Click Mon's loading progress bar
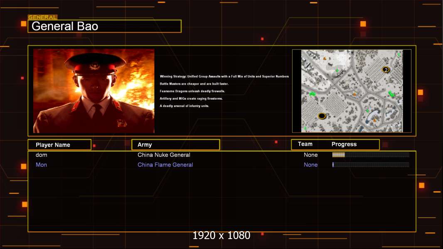The height and width of the screenshot is (249, 443). click(x=371, y=165)
